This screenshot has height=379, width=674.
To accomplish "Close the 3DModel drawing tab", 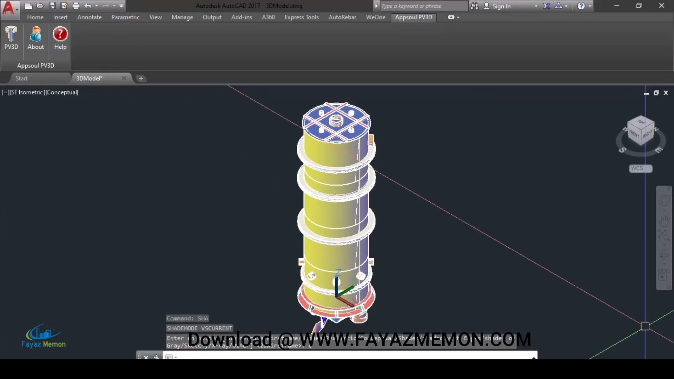I will (x=124, y=78).
